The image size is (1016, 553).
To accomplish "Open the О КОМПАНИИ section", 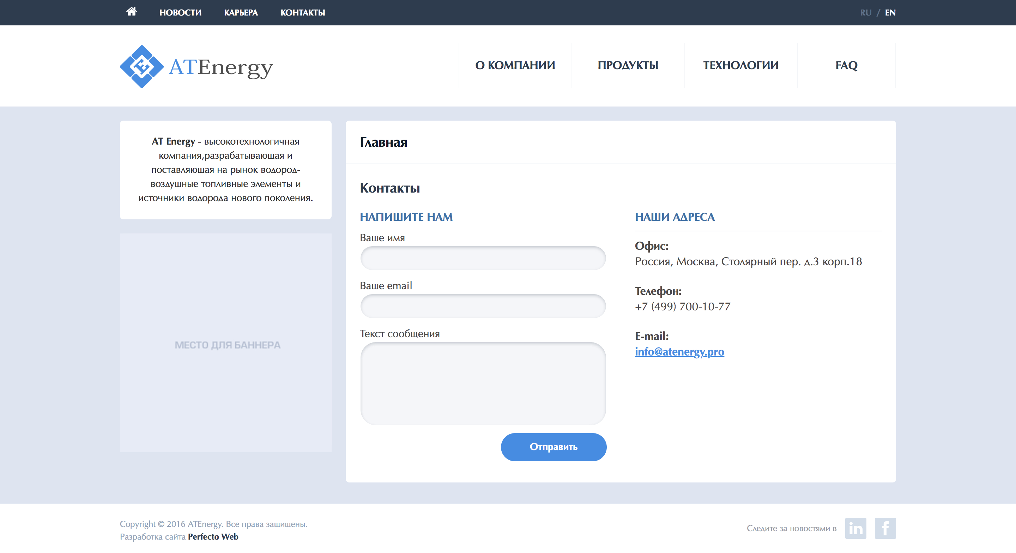I will pyautogui.click(x=515, y=66).
